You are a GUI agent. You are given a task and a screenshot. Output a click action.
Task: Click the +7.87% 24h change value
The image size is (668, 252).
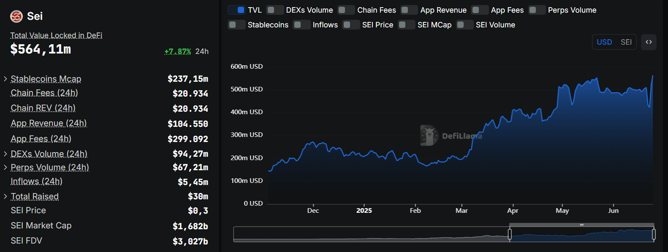[x=178, y=51]
